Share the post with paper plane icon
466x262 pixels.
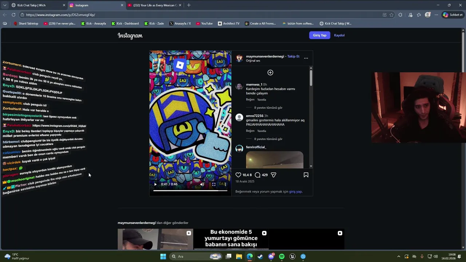(273, 175)
